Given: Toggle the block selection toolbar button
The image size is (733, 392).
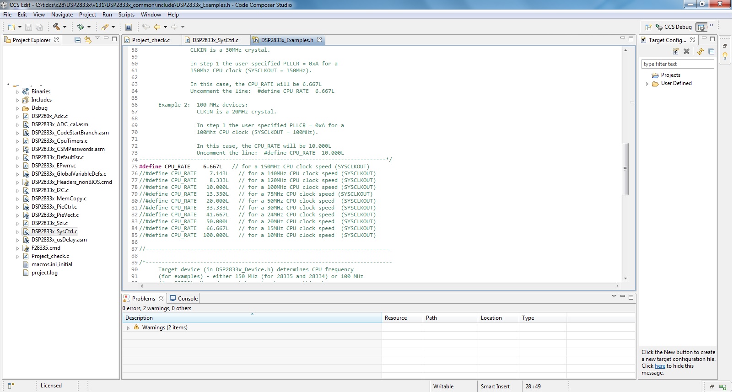Looking at the screenshot, I should (x=129, y=27).
